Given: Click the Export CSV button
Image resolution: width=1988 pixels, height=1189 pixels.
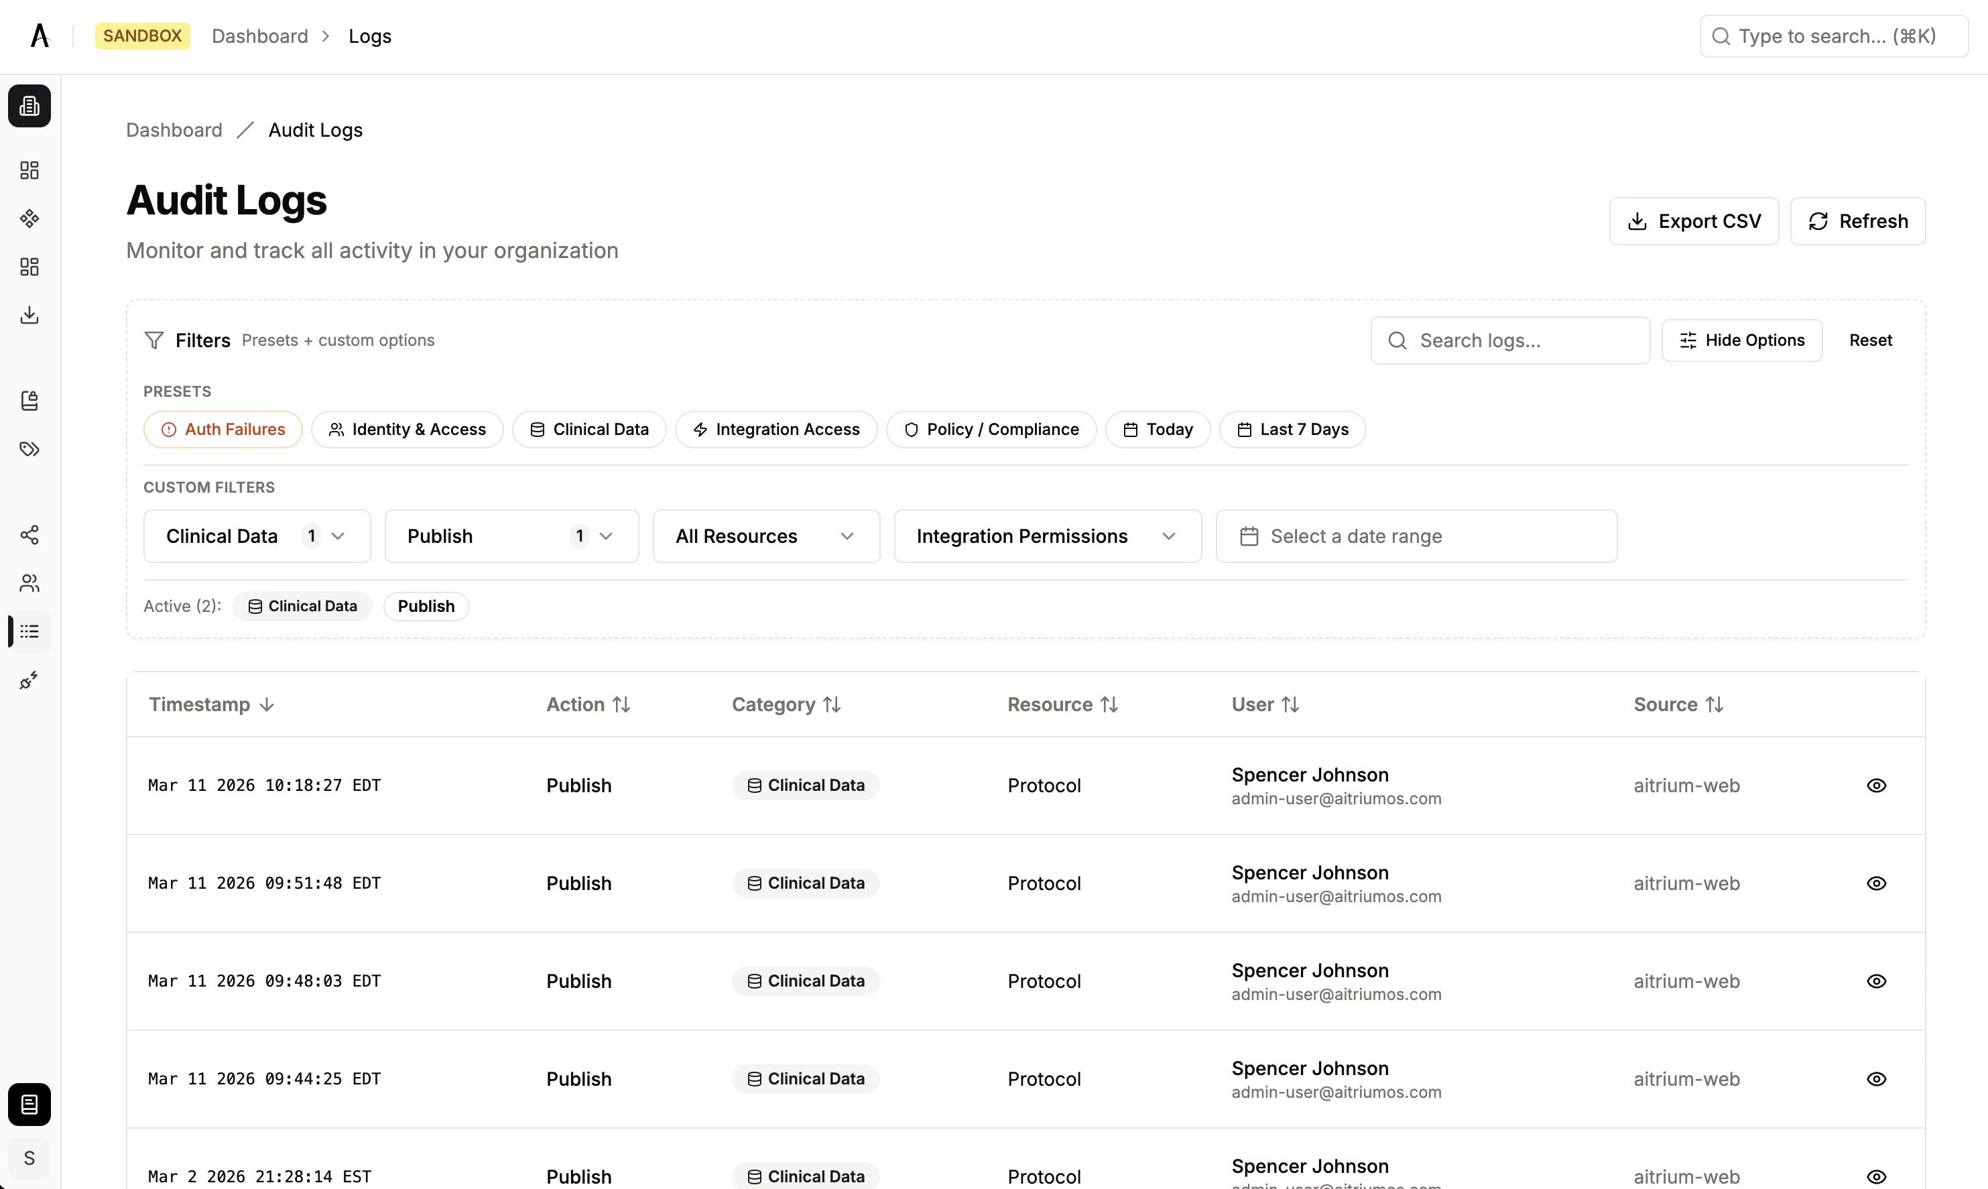Looking at the screenshot, I should coord(1693,221).
